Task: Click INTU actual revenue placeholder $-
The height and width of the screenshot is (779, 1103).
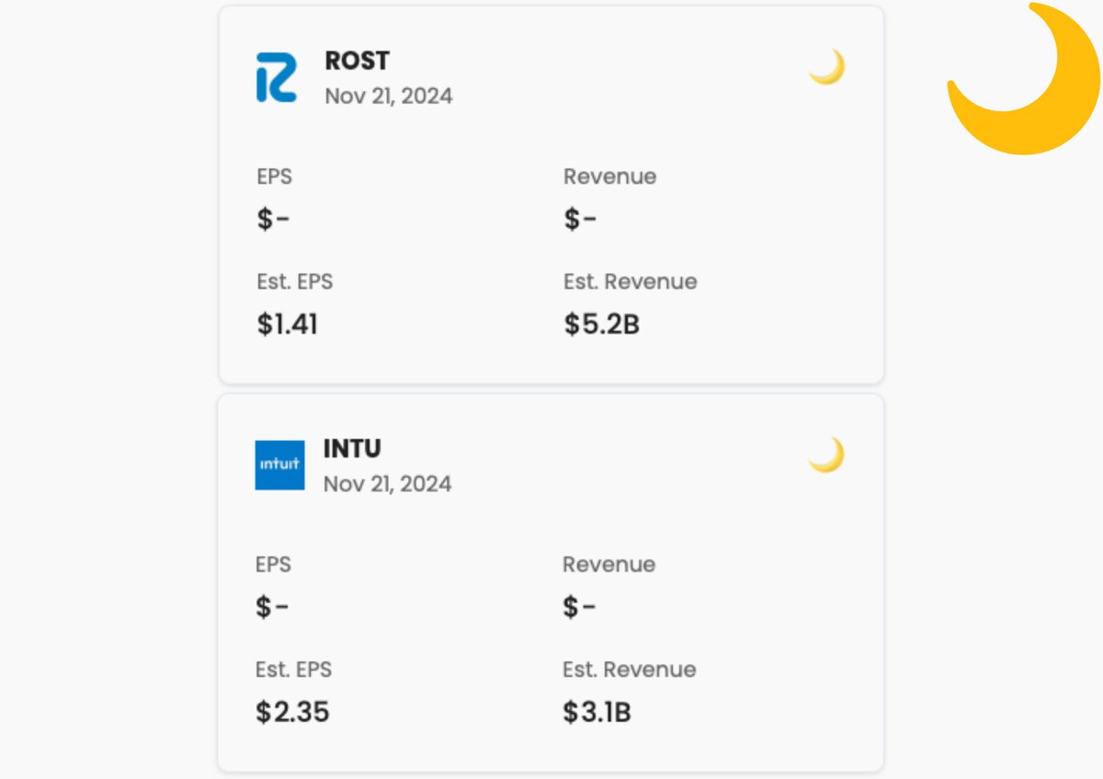Action: [x=579, y=607]
